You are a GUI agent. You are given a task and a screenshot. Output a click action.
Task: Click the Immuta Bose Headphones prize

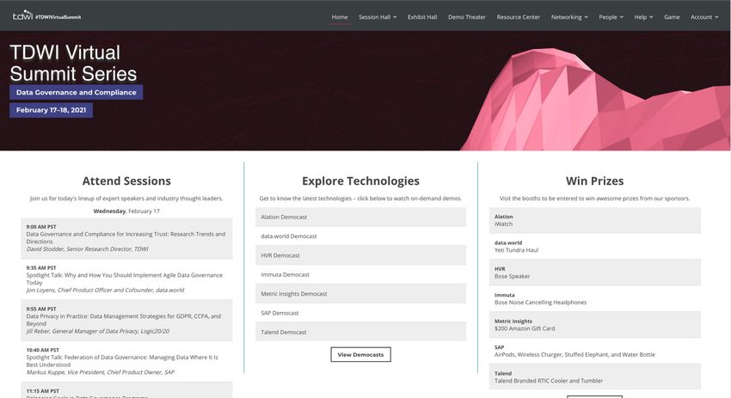click(x=594, y=299)
